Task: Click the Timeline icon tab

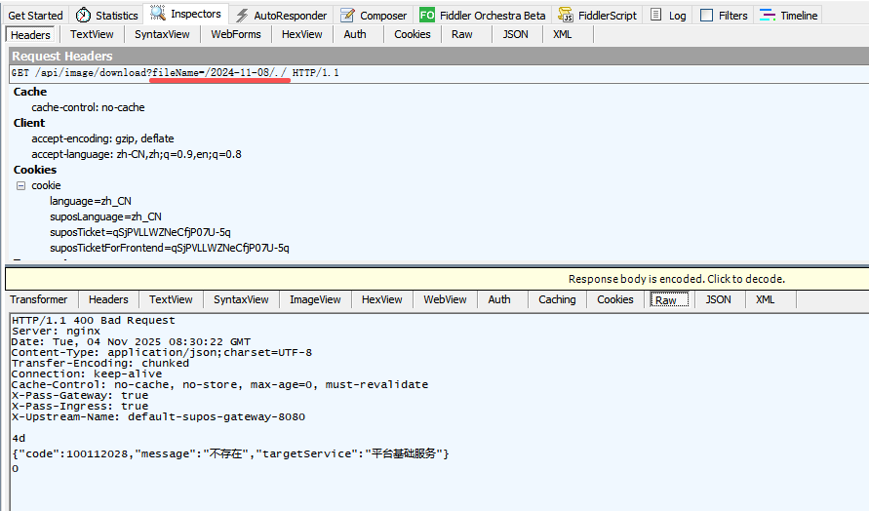Action: pos(769,16)
